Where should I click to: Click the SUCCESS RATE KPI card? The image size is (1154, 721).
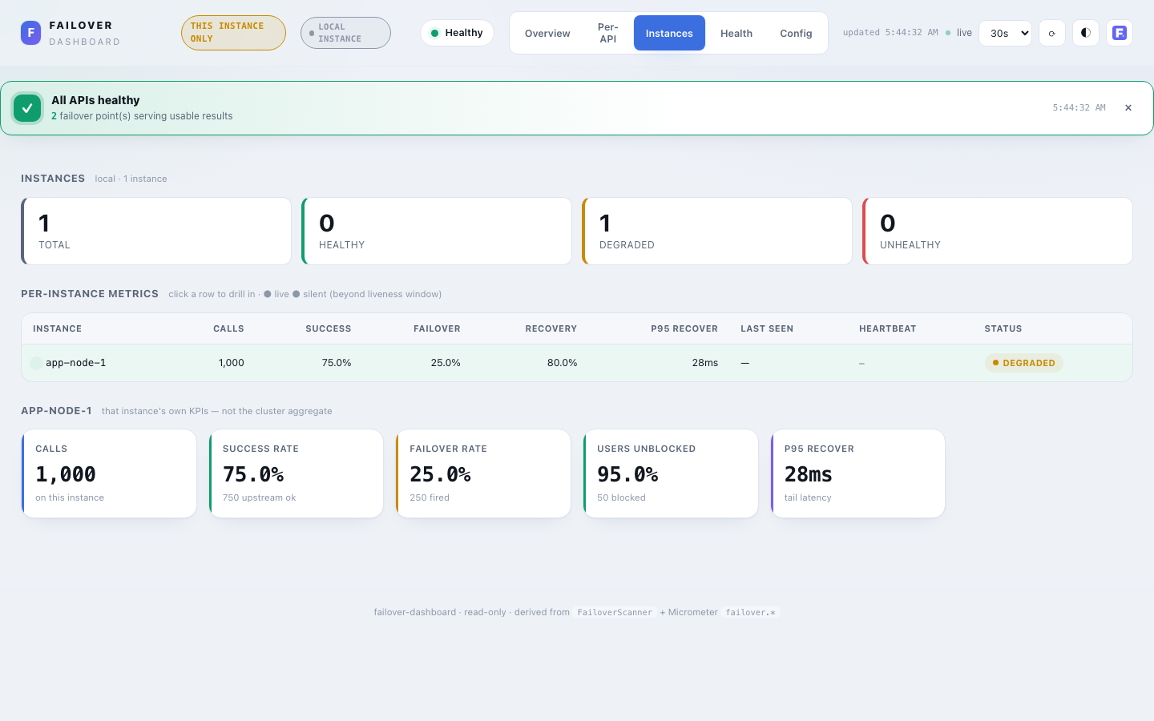point(296,473)
